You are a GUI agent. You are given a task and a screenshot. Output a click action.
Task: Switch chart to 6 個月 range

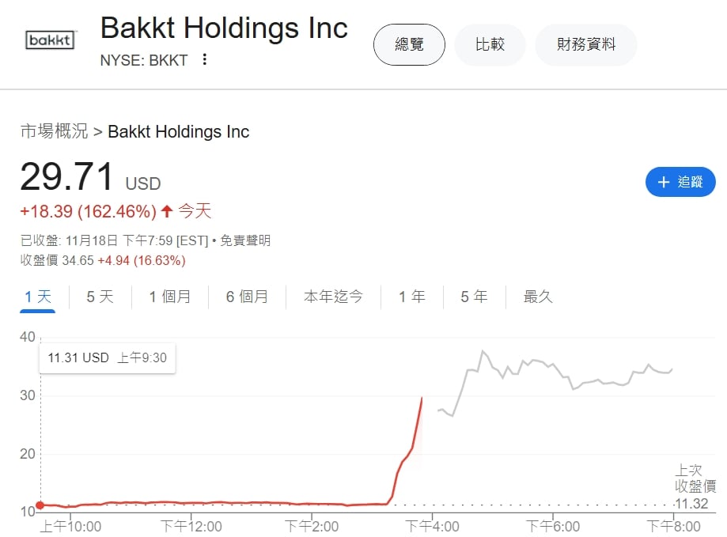pos(247,297)
